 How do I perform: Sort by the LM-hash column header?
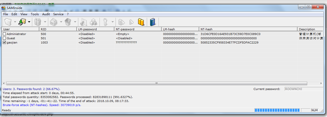(x=180, y=29)
